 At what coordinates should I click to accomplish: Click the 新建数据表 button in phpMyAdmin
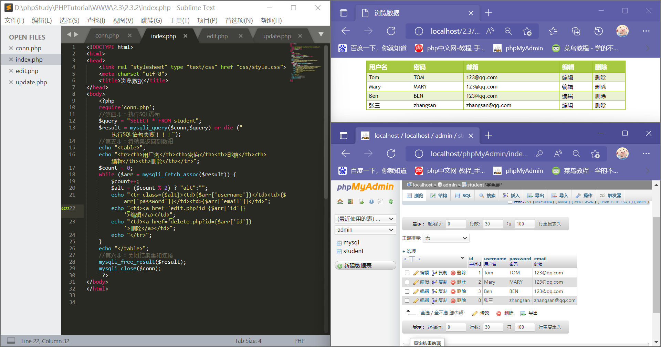[365, 265]
